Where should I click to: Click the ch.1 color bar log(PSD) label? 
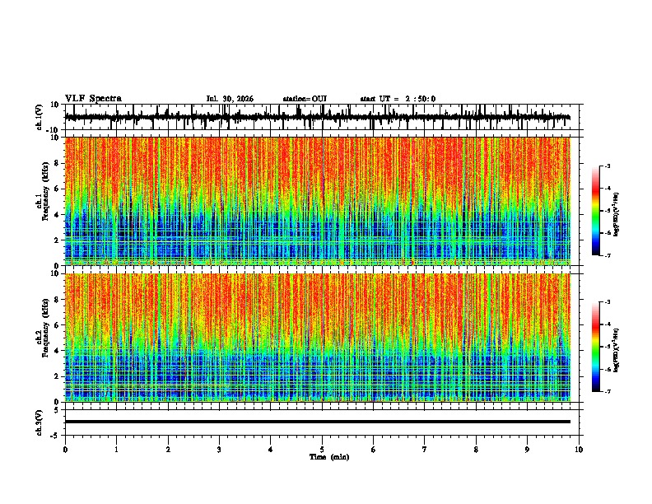pos(617,214)
